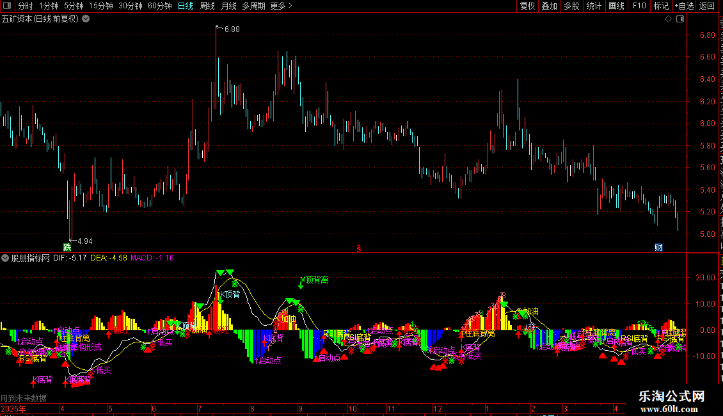Click 多股 multi-stock button
This screenshot has height=416, width=723.
click(x=572, y=6)
